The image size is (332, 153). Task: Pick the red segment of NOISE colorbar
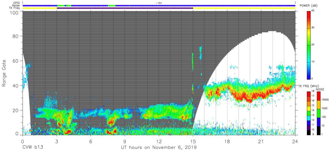tap(319, 96)
